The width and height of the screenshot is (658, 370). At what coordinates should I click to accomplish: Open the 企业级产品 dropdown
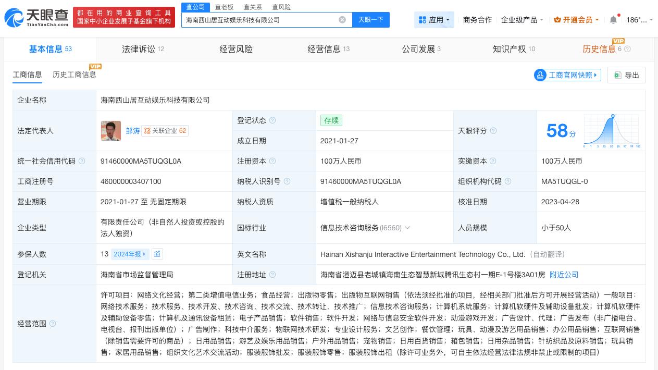click(522, 19)
